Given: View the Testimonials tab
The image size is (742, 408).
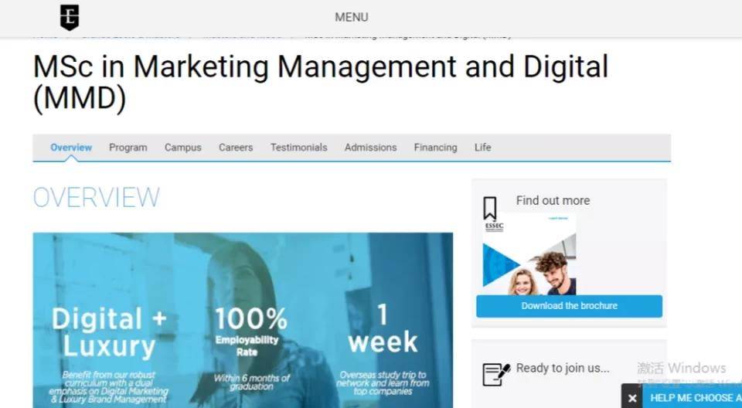Looking at the screenshot, I should point(298,147).
